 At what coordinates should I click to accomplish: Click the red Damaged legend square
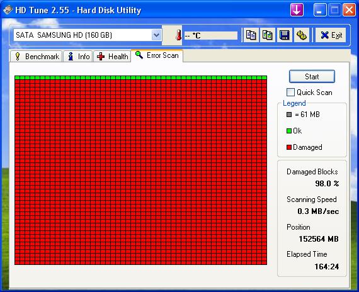(x=289, y=147)
